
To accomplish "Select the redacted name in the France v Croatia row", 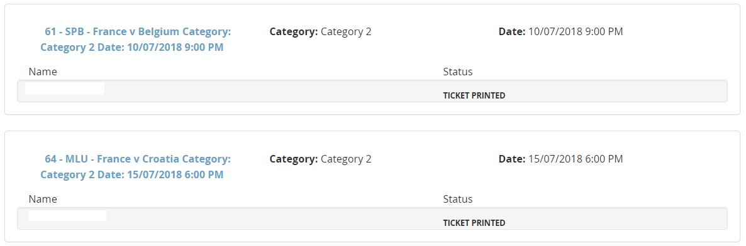I will [x=67, y=216].
